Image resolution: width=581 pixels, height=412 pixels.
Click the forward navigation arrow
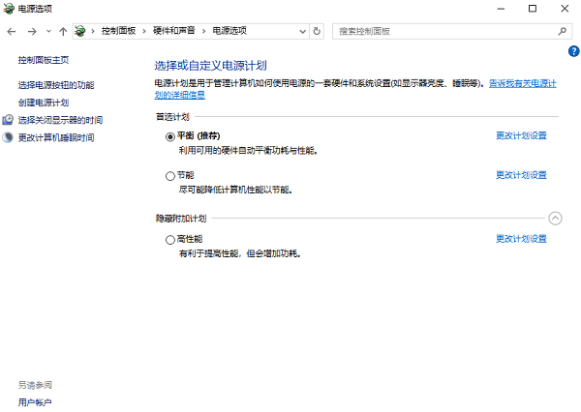pos(32,32)
